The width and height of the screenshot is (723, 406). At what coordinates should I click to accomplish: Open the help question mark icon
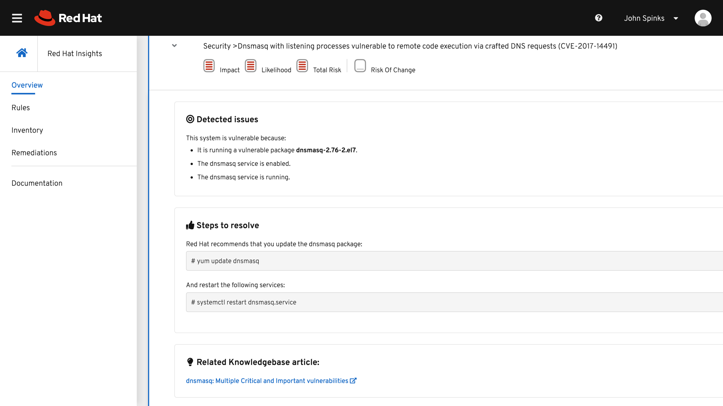point(599,18)
